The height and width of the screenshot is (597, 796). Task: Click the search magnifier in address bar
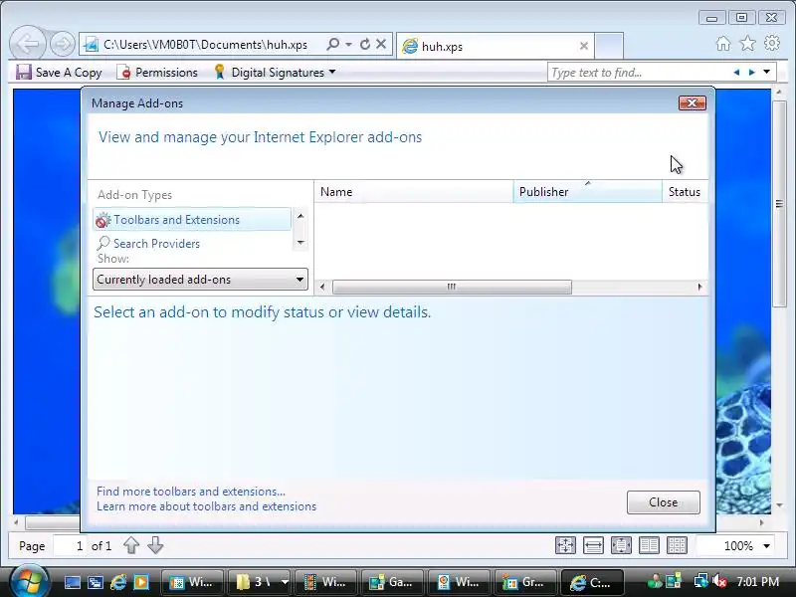[x=332, y=44]
